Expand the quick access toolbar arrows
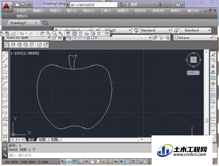 (29, 5)
